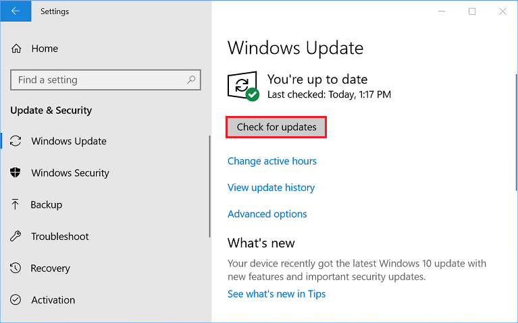Go to Windows Security settings

pyautogui.click(x=70, y=173)
